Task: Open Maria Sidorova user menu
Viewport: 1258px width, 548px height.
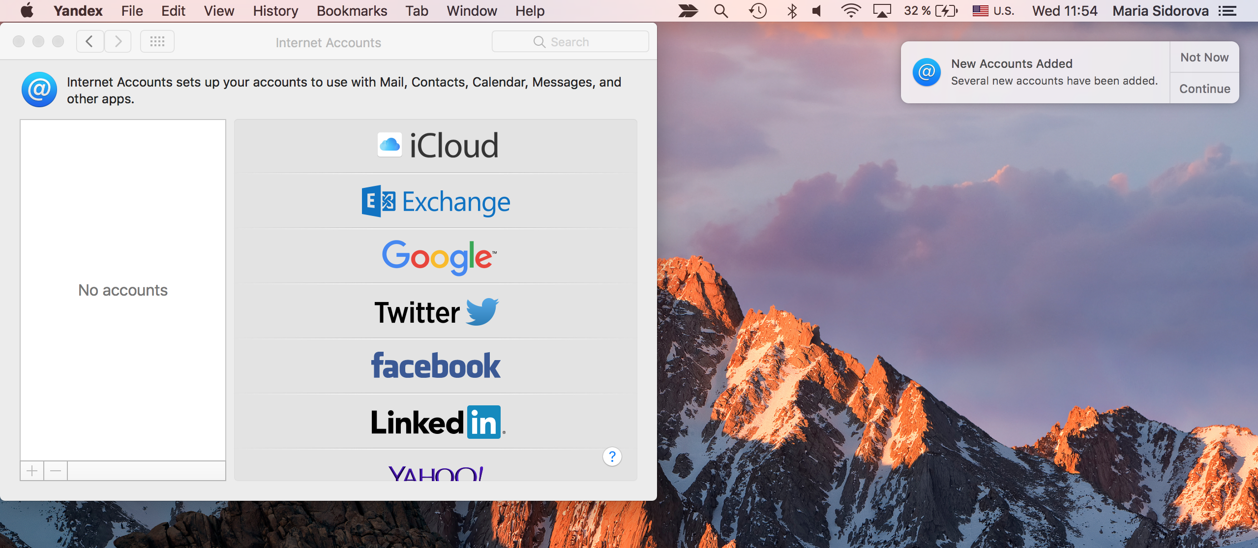Action: [1160, 11]
